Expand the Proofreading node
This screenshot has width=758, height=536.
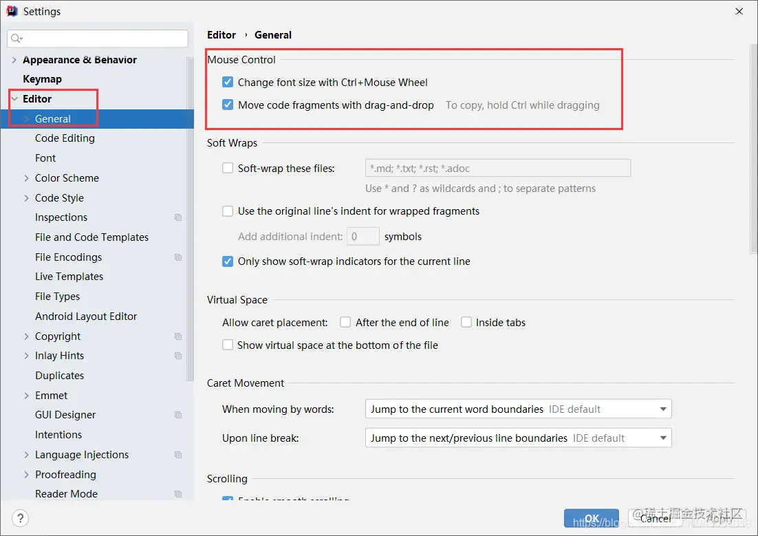point(27,475)
